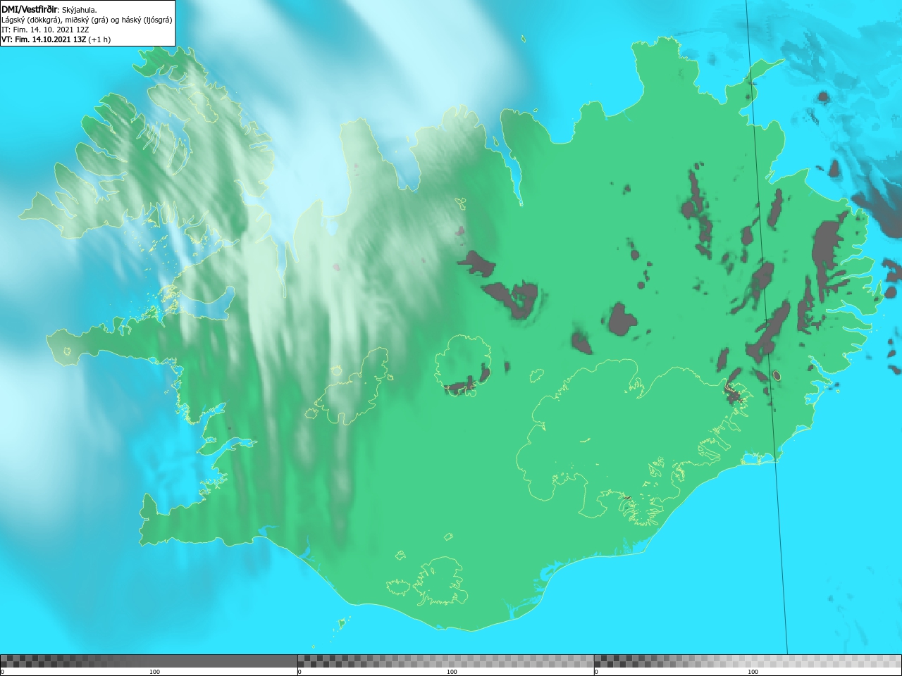Screen dimensions: 902x676
Task: Select the 'IT: Fim. 14. 10. 2021 12Z' line
Action: pyautogui.click(x=45, y=30)
